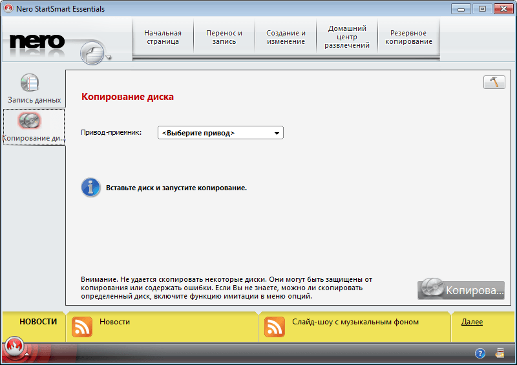Click the Копирование диска heading
This screenshot has height=365, width=517.
(127, 97)
